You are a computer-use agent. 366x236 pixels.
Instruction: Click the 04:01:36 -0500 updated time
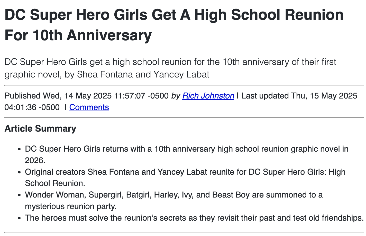pos(32,107)
